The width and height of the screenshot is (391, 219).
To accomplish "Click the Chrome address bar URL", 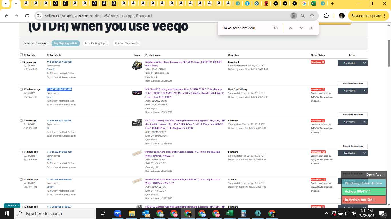I will 98,16.
